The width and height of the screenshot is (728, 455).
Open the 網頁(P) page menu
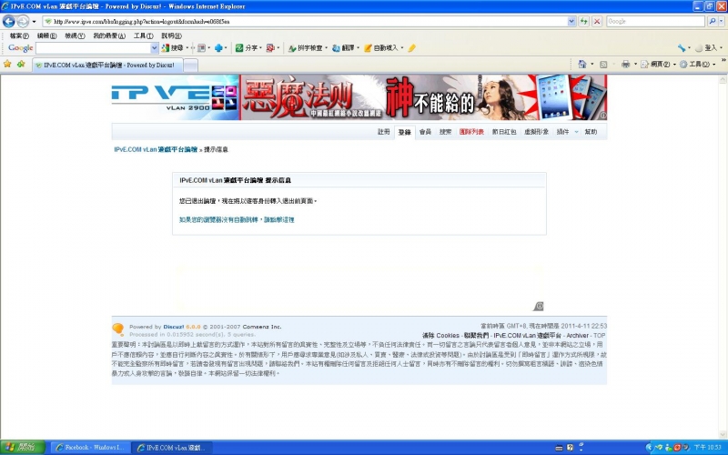(x=658, y=65)
